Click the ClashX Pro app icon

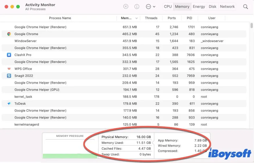point(9,55)
